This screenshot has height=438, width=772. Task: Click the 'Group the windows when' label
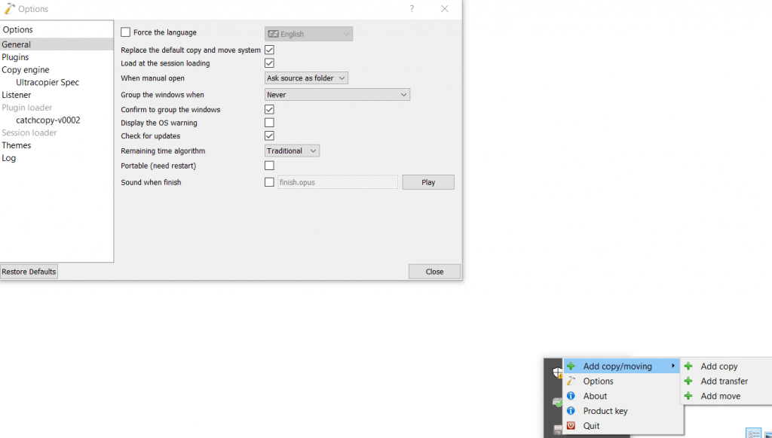pos(162,95)
